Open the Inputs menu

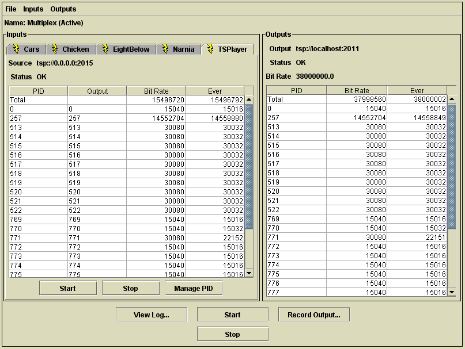[33, 9]
